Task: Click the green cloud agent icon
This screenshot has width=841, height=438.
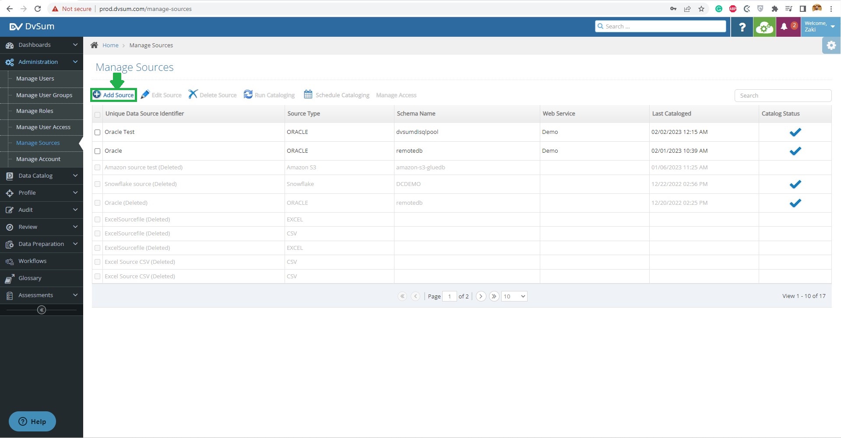Action: click(765, 26)
